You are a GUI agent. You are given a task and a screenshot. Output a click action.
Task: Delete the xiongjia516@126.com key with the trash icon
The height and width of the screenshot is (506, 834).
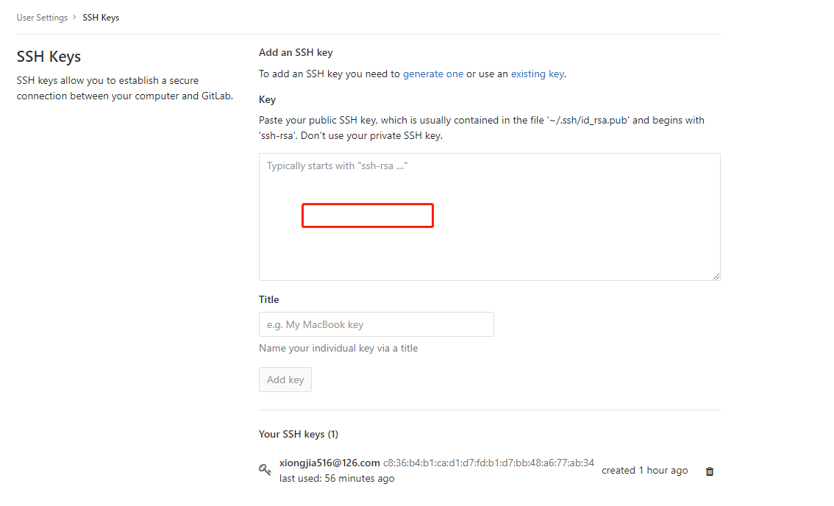tap(710, 471)
